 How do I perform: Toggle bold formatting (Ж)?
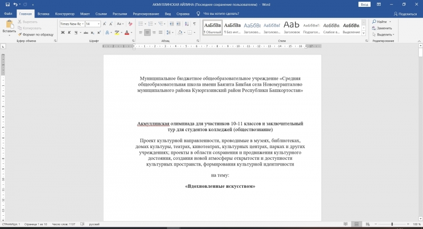(62, 33)
